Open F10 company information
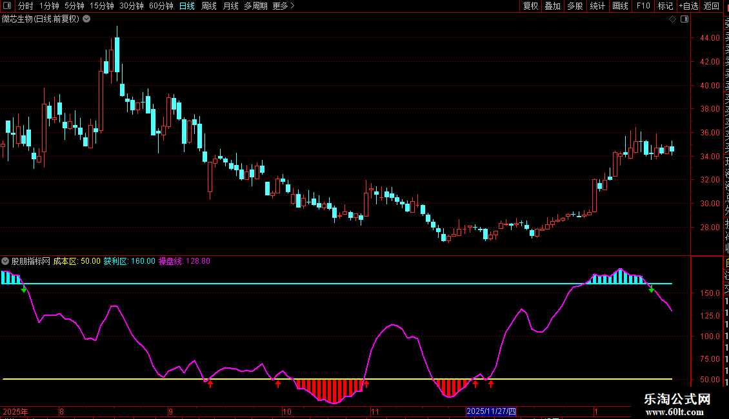 point(643,6)
